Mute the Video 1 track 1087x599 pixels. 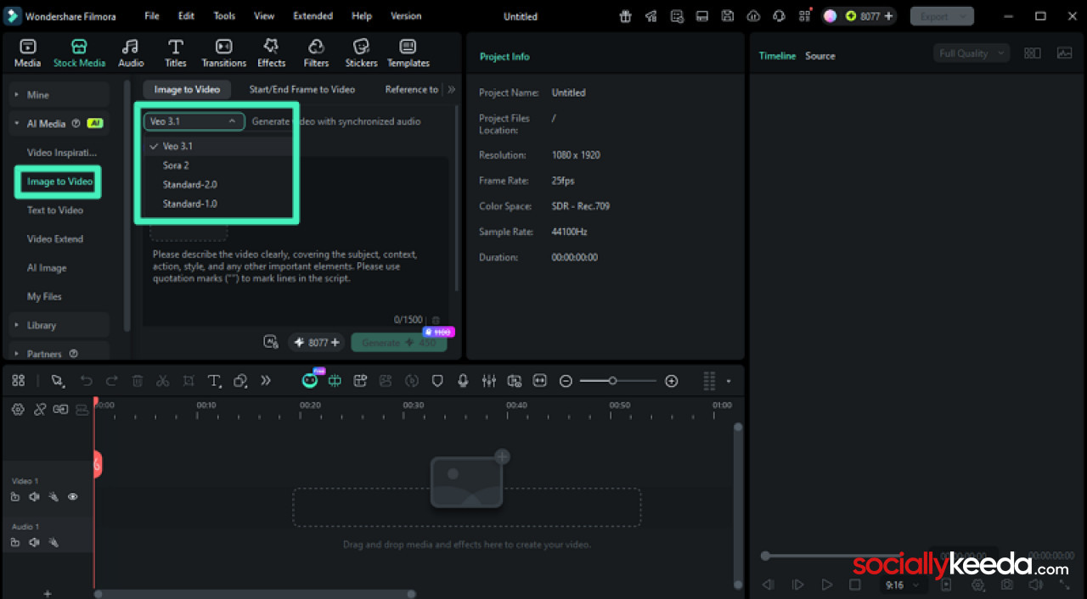coord(34,496)
